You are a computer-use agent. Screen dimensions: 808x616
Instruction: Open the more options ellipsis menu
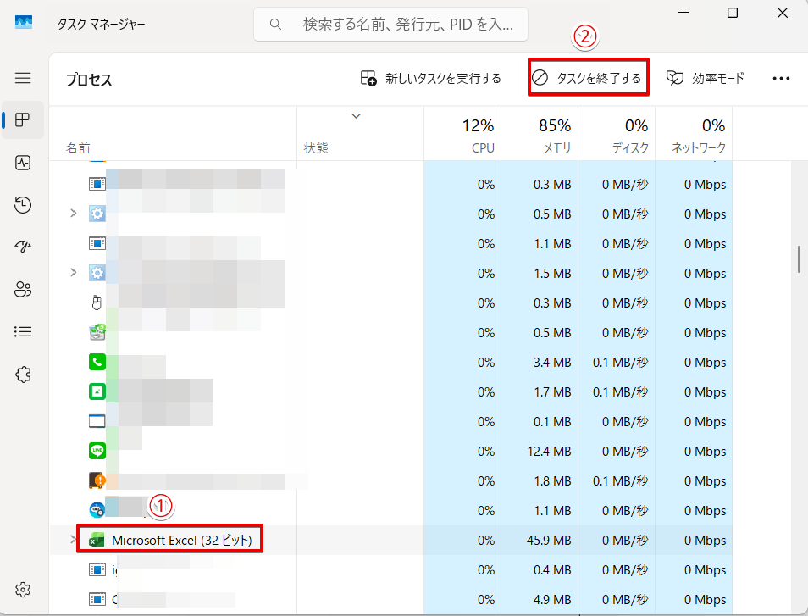pyautogui.click(x=781, y=78)
